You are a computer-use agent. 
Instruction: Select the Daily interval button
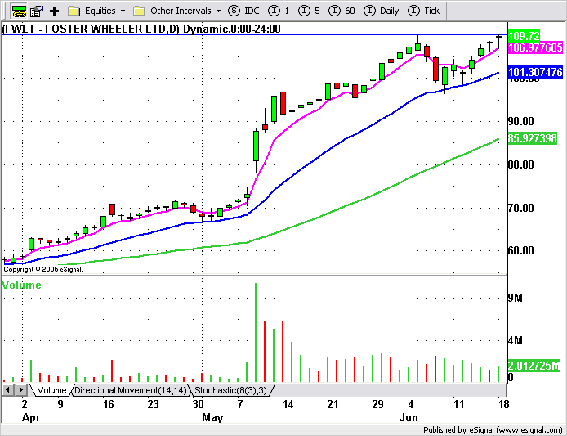point(382,11)
